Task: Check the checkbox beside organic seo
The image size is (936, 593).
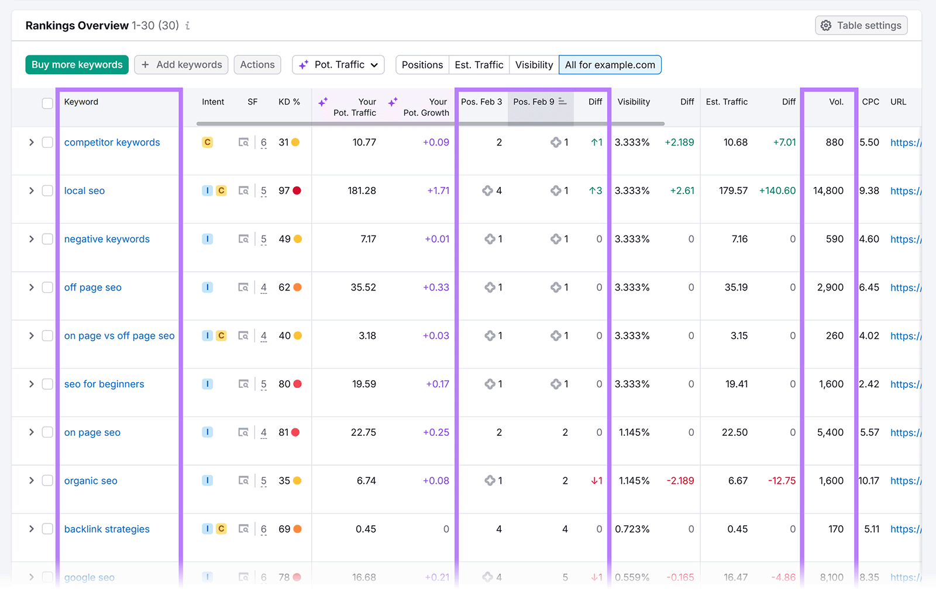Action: pyautogui.click(x=47, y=480)
